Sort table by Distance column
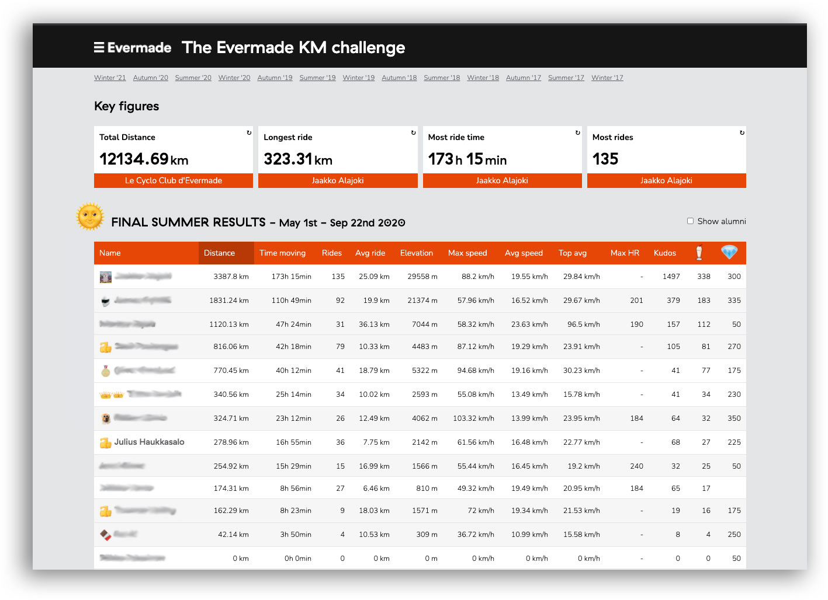Image resolution: width=828 pixels, height=600 pixels. click(219, 253)
